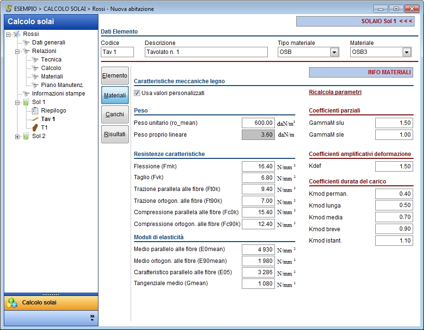Click the Ricalcola parametri link
The width and height of the screenshot is (424, 330).
point(335,92)
